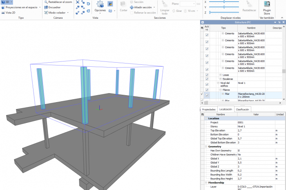The height and width of the screenshot is (190, 286).
Task: Open the Plugin Store
Action: tap(267, 5)
